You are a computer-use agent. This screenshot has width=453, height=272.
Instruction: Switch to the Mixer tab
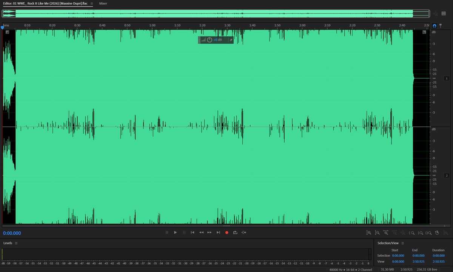103,3
